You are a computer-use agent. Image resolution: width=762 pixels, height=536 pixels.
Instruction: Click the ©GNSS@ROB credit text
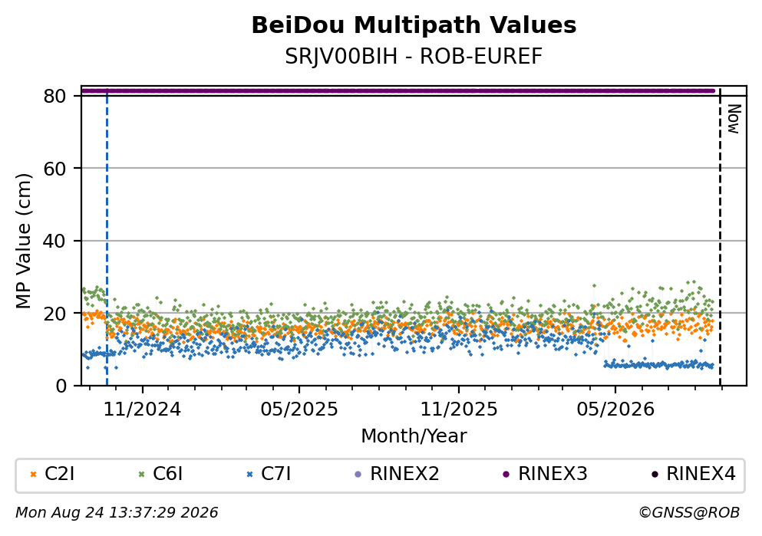[689, 513]
